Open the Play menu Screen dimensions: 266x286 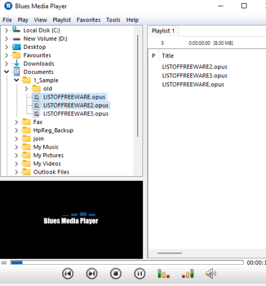(23, 20)
